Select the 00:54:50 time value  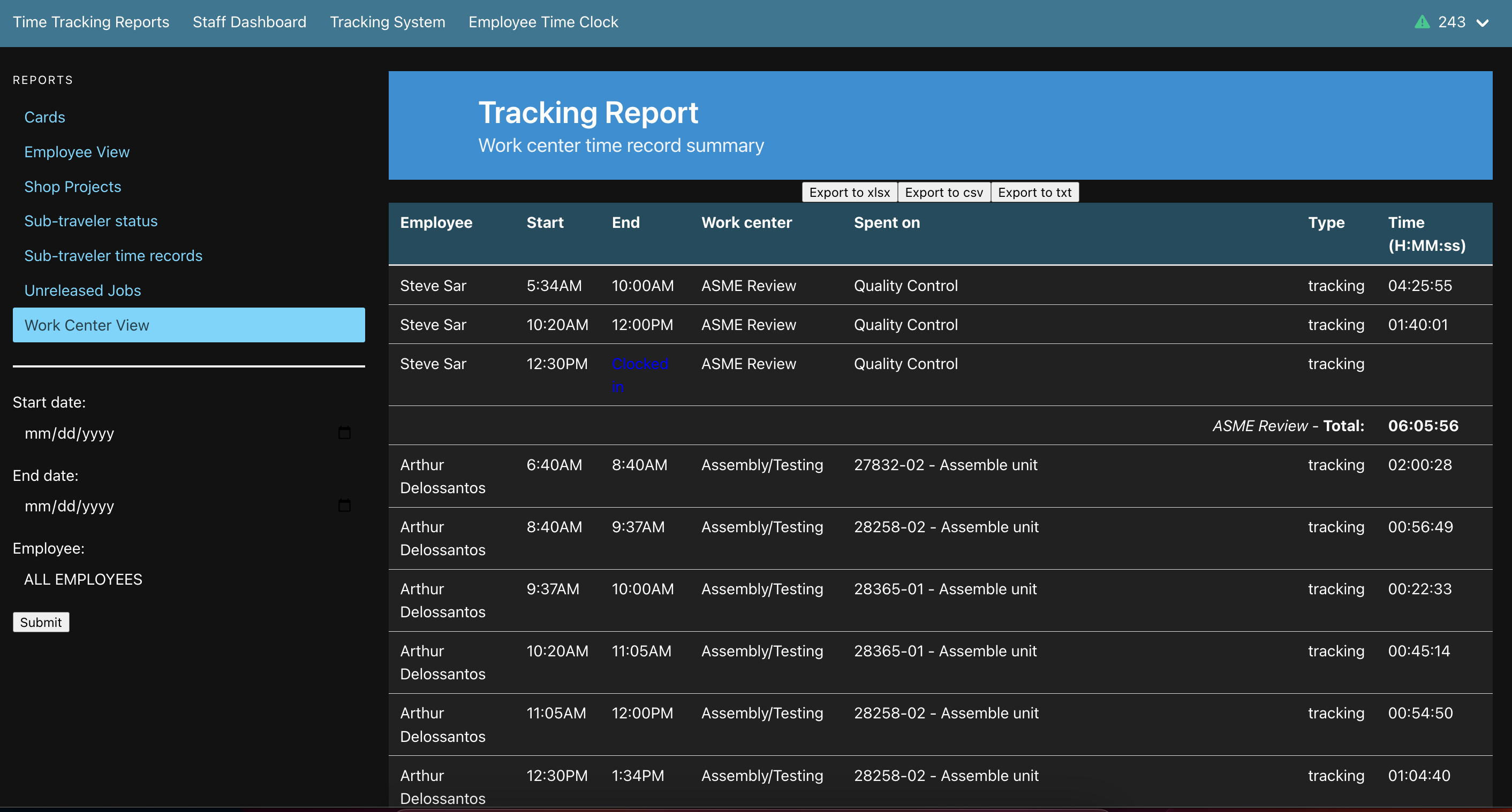[x=1420, y=714]
